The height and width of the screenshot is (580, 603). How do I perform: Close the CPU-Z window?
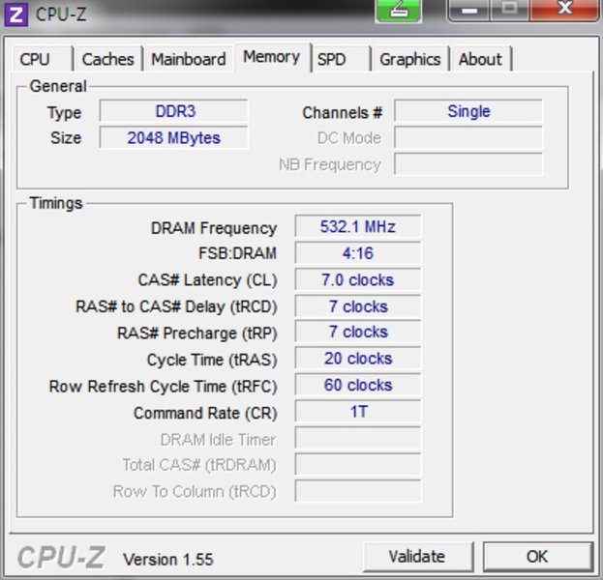[564, 10]
